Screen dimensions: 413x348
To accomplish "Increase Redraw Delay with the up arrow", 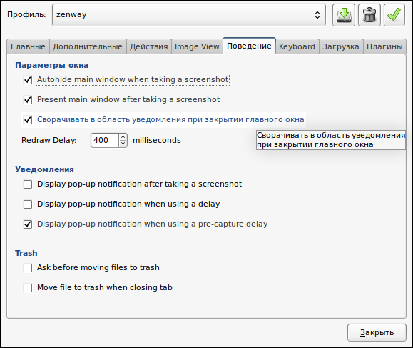I will (123, 137).
